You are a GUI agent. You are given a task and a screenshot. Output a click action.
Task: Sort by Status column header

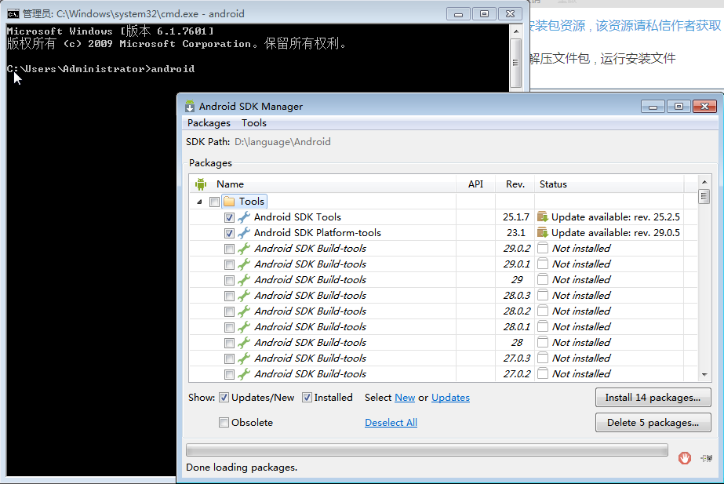point(609,184)
